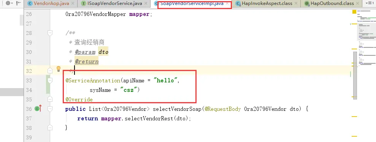Image resolution: width=376 pixels, height=142 pixels.
Task: Click the "csz" string value
Action: tap(128, 90)
